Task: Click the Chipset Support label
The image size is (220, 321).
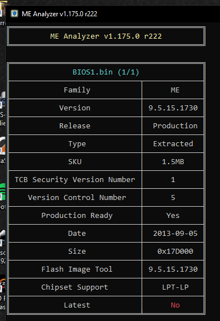Action: 75,287
